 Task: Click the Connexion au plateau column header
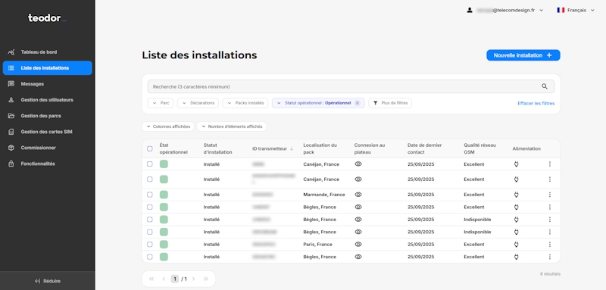[x=370, y=148]
